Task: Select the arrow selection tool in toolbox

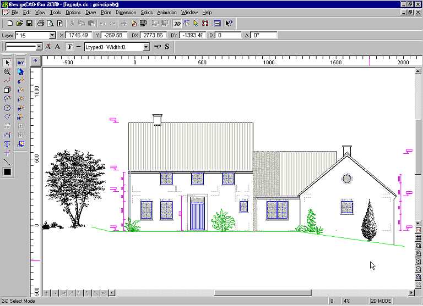Action: (7, 63)
